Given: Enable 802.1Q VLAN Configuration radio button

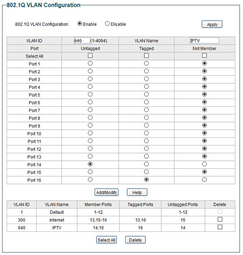Looking at the screenshot, I should 80,24.
